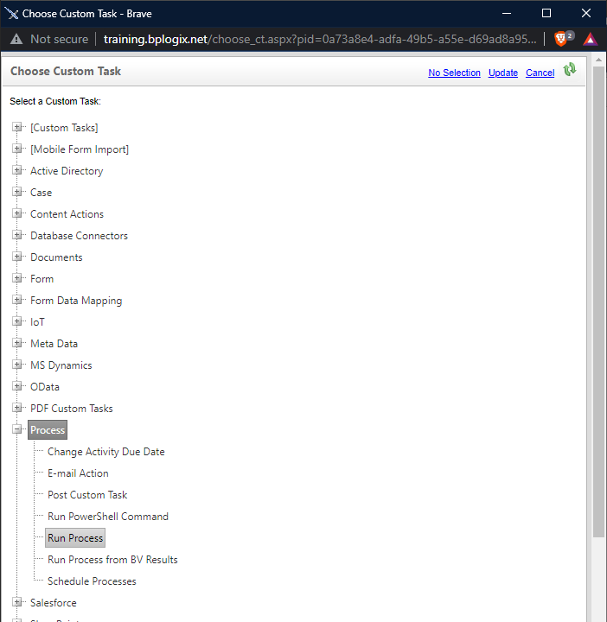Image resolution: width=607 pixels, height=622 pixels.
Task: Select Schedule Processes task
Action: click(x=92, y=581)
